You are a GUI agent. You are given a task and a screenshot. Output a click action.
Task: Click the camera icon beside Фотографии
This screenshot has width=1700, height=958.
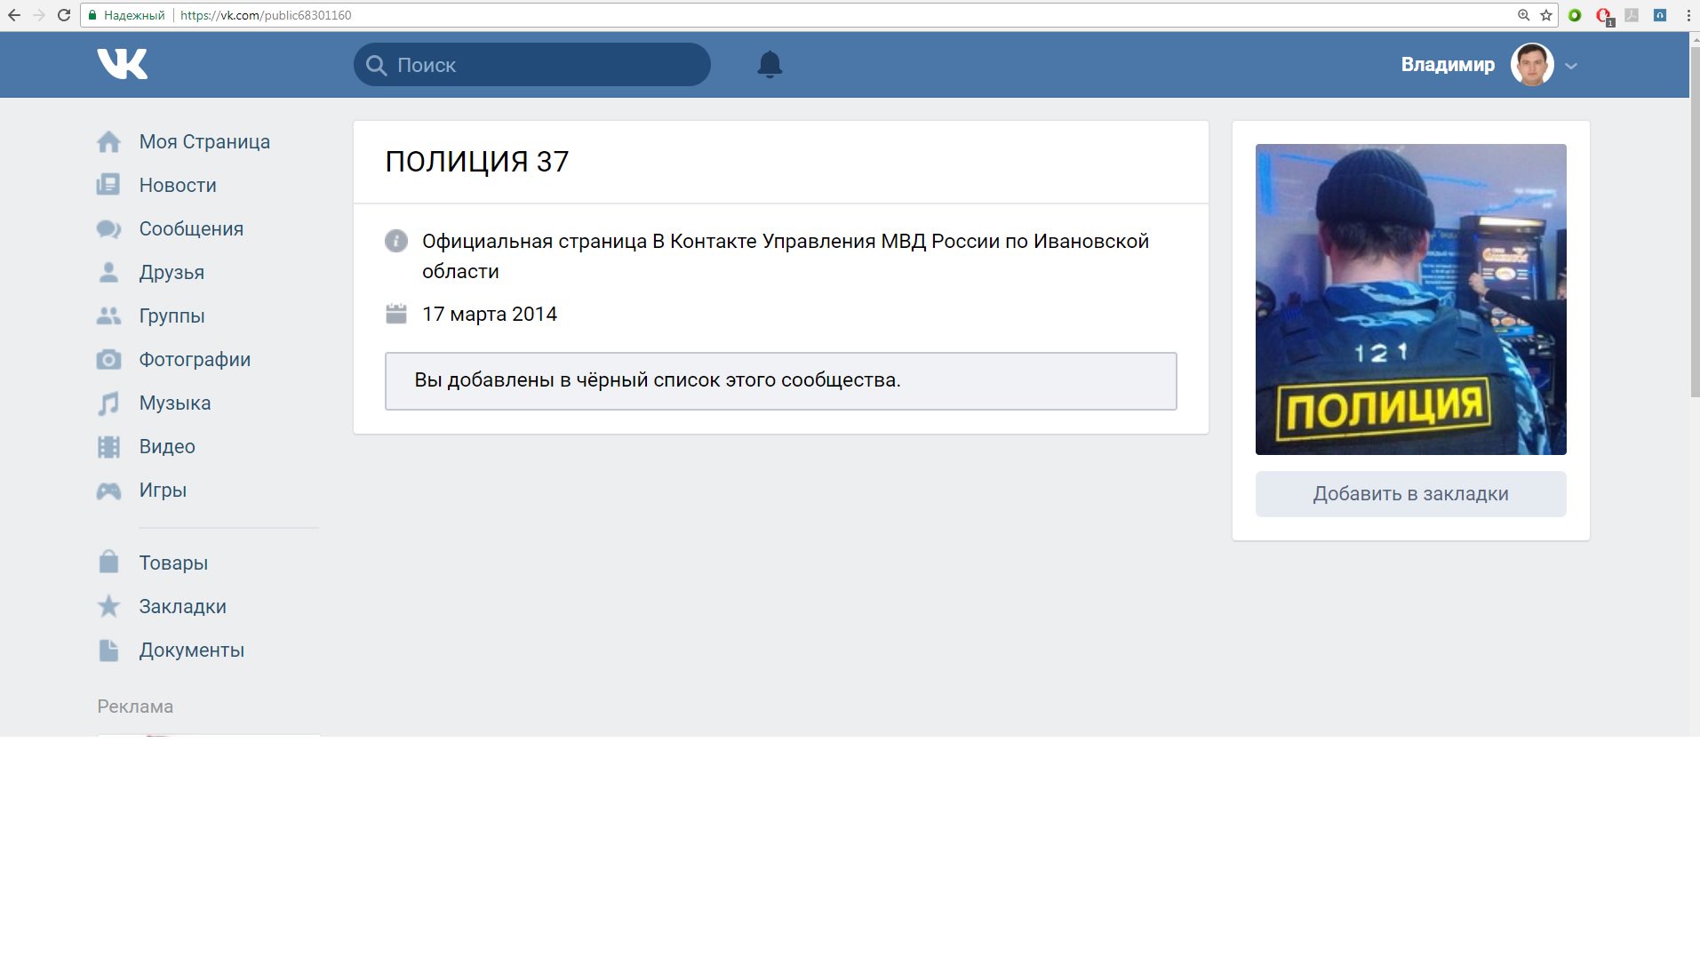coord(108,359)
